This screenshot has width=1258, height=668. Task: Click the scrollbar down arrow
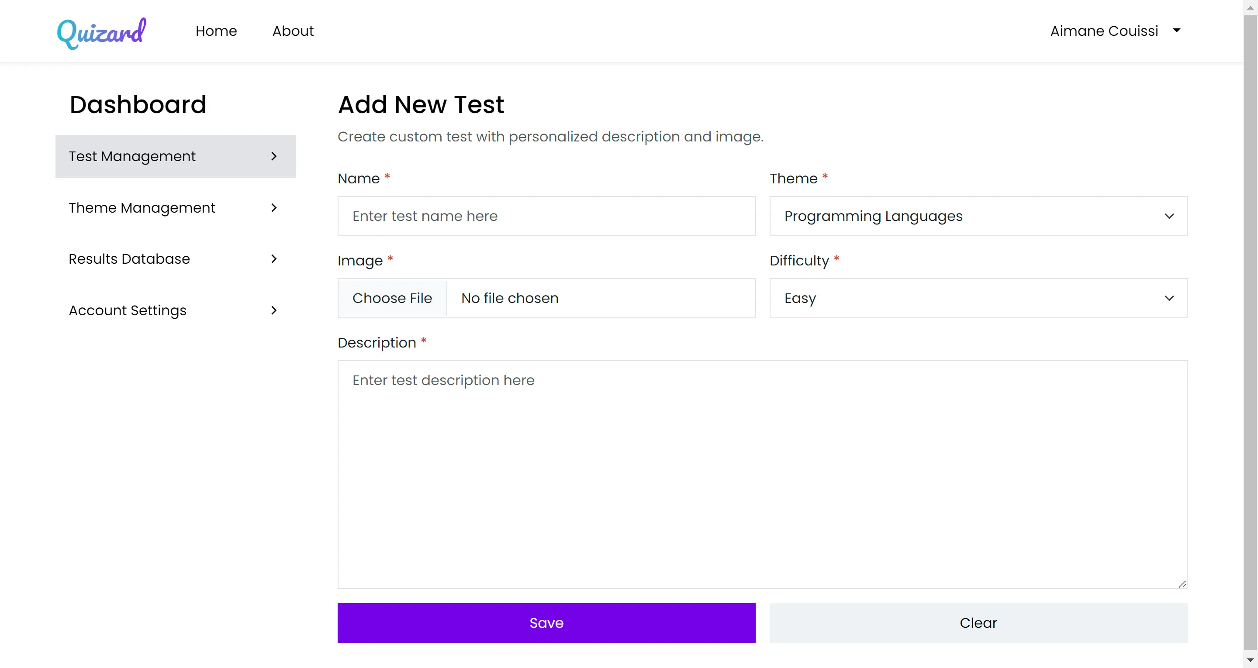click(1250, 661)
